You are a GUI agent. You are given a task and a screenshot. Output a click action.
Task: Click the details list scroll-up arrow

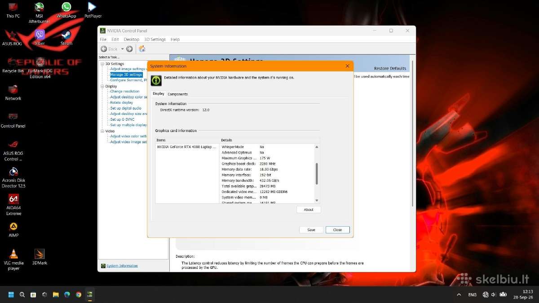317,147
